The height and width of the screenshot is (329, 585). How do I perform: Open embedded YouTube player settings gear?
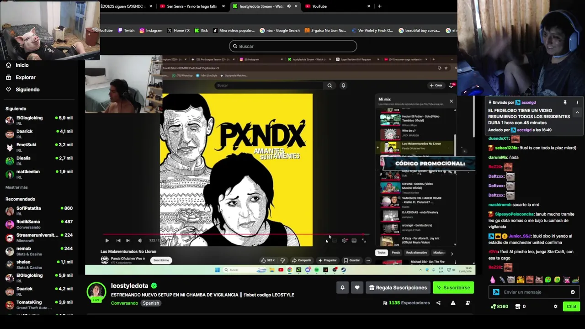click(345, 240)
